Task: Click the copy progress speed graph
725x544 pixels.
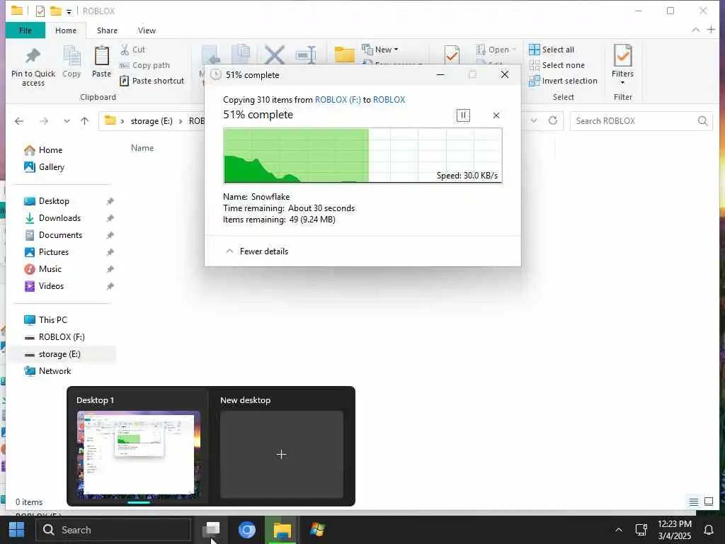Action: pyautogui.click(x=362, y=155)
